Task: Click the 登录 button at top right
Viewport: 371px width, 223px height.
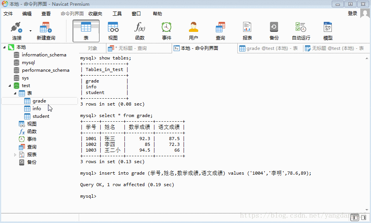Action: pos(353,13)
